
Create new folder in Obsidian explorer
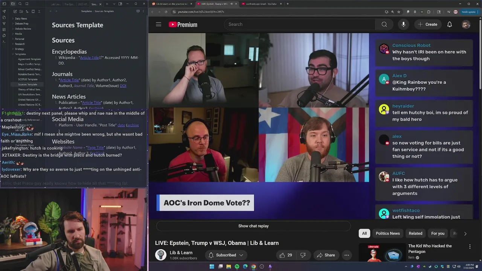(21, 11)
